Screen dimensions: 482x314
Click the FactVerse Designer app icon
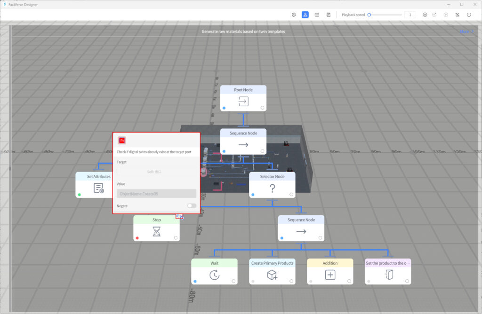(x=5, y=4)
